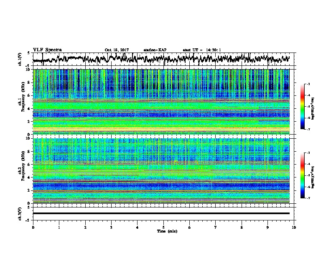Click the "-3" label on ch.1 color scale
Viewport: 331px width, 255px height.
click(x=308, y=84)
